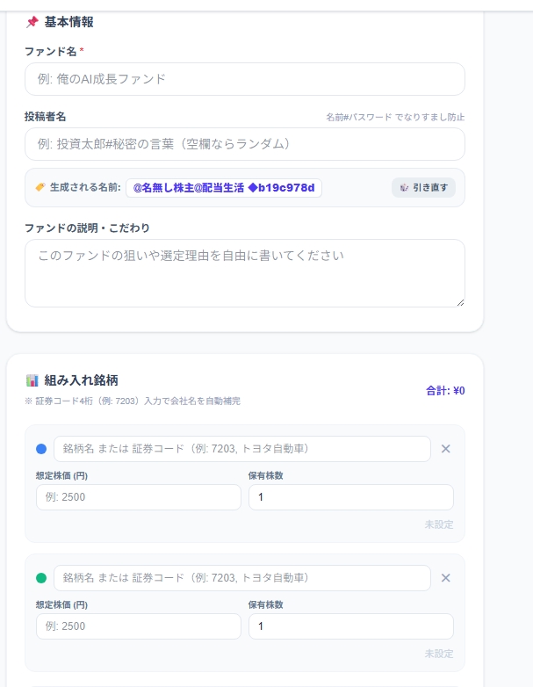533x687 pixels.
Task: Click the pushpin icon beside 基本情報
Action: click(32, 22)
